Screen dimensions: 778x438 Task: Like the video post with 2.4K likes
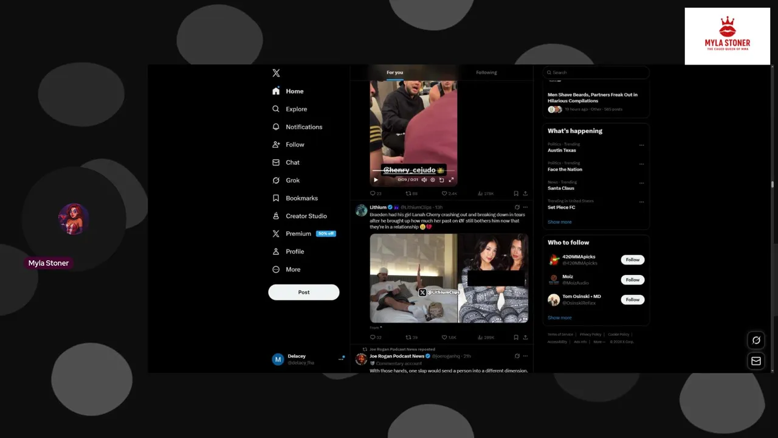pyautogui.click(x=449, y=193)
